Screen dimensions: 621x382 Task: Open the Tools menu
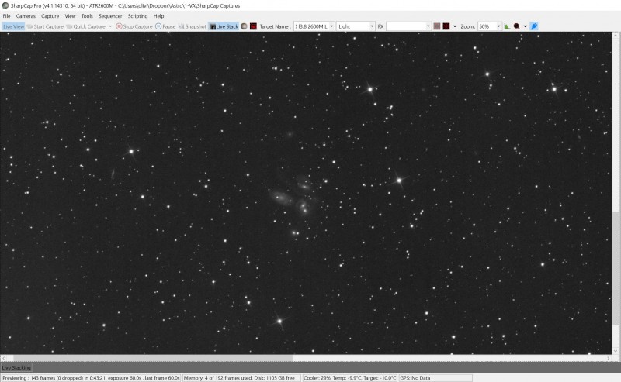coord(87,16)
